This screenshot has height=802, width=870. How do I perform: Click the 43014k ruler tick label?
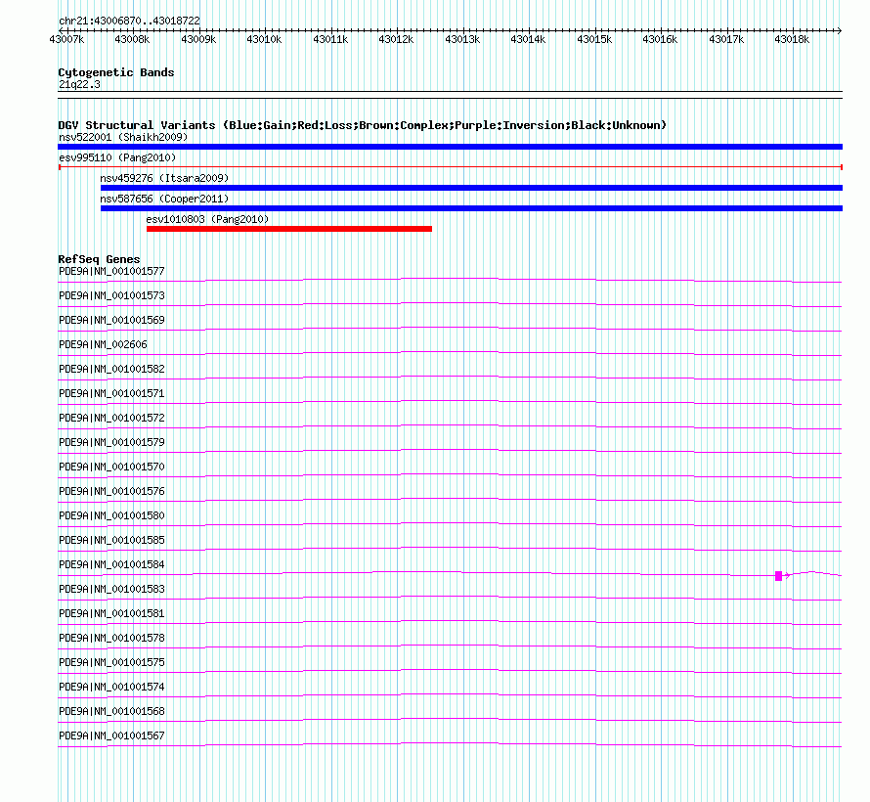528,39
